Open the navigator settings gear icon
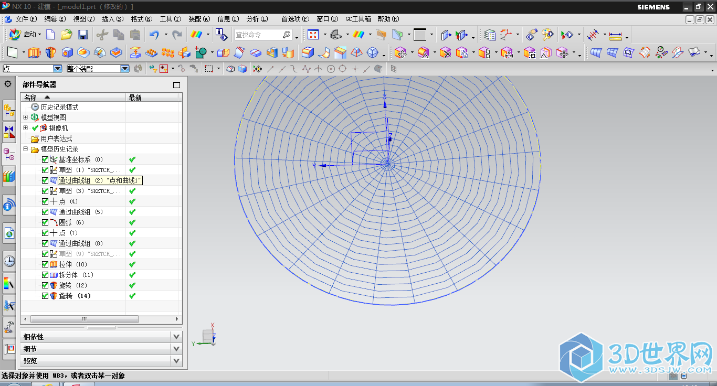This screenshot has height=386, width=717. pyautogui.click(x=8, y=83)
